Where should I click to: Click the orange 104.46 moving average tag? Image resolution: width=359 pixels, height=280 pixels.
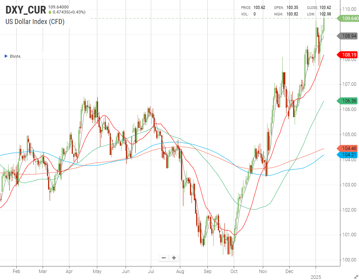[349, 149]
